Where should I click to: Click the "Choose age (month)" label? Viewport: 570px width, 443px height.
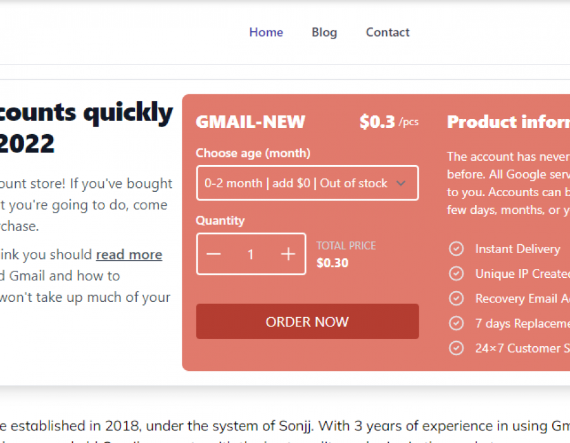253,153
